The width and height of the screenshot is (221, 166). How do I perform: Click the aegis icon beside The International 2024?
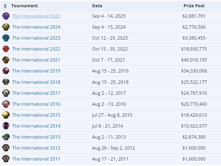[6, 27]
